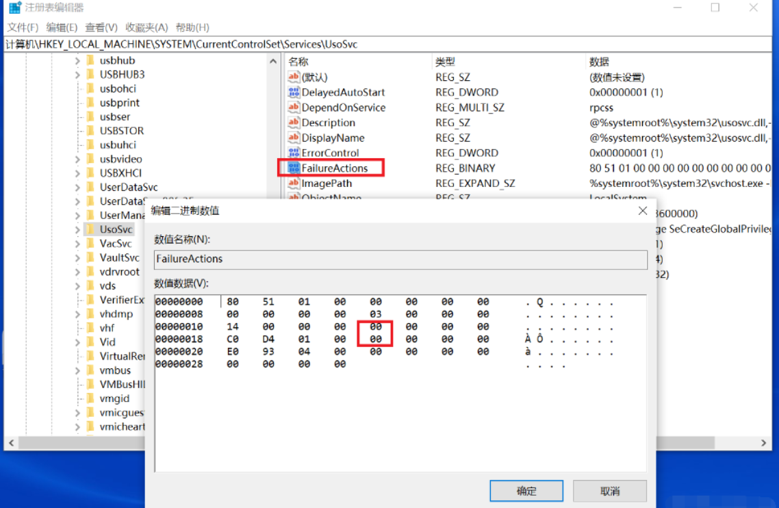
Task: Open the 文件(F) menu
Action: 23,27
